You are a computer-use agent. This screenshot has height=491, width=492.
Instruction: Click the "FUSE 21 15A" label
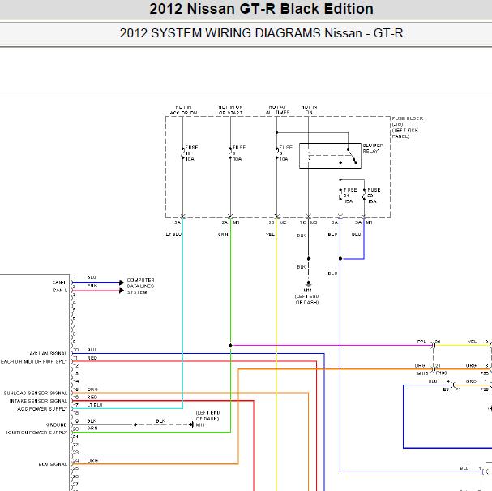[x=350, y=196]
